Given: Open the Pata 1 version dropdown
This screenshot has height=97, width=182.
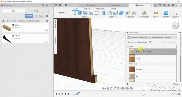Looking at the screenshot, I should pos(46,41).
